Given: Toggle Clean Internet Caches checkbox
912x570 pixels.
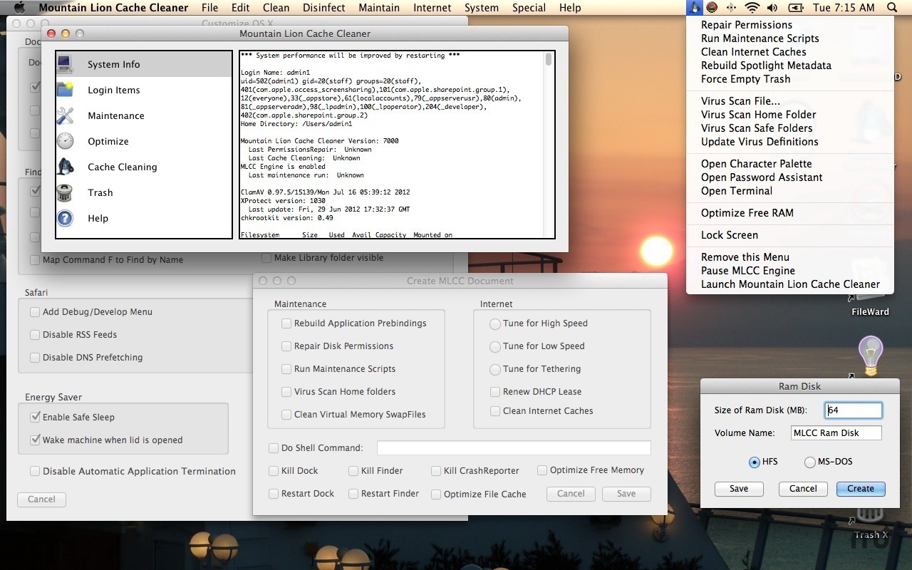Looking at the screenshot, I should (x=495, y=411).
